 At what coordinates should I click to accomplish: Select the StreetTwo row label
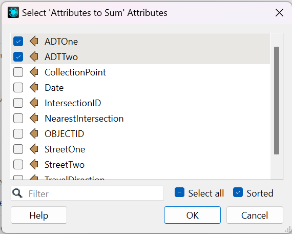coord(65,165)
